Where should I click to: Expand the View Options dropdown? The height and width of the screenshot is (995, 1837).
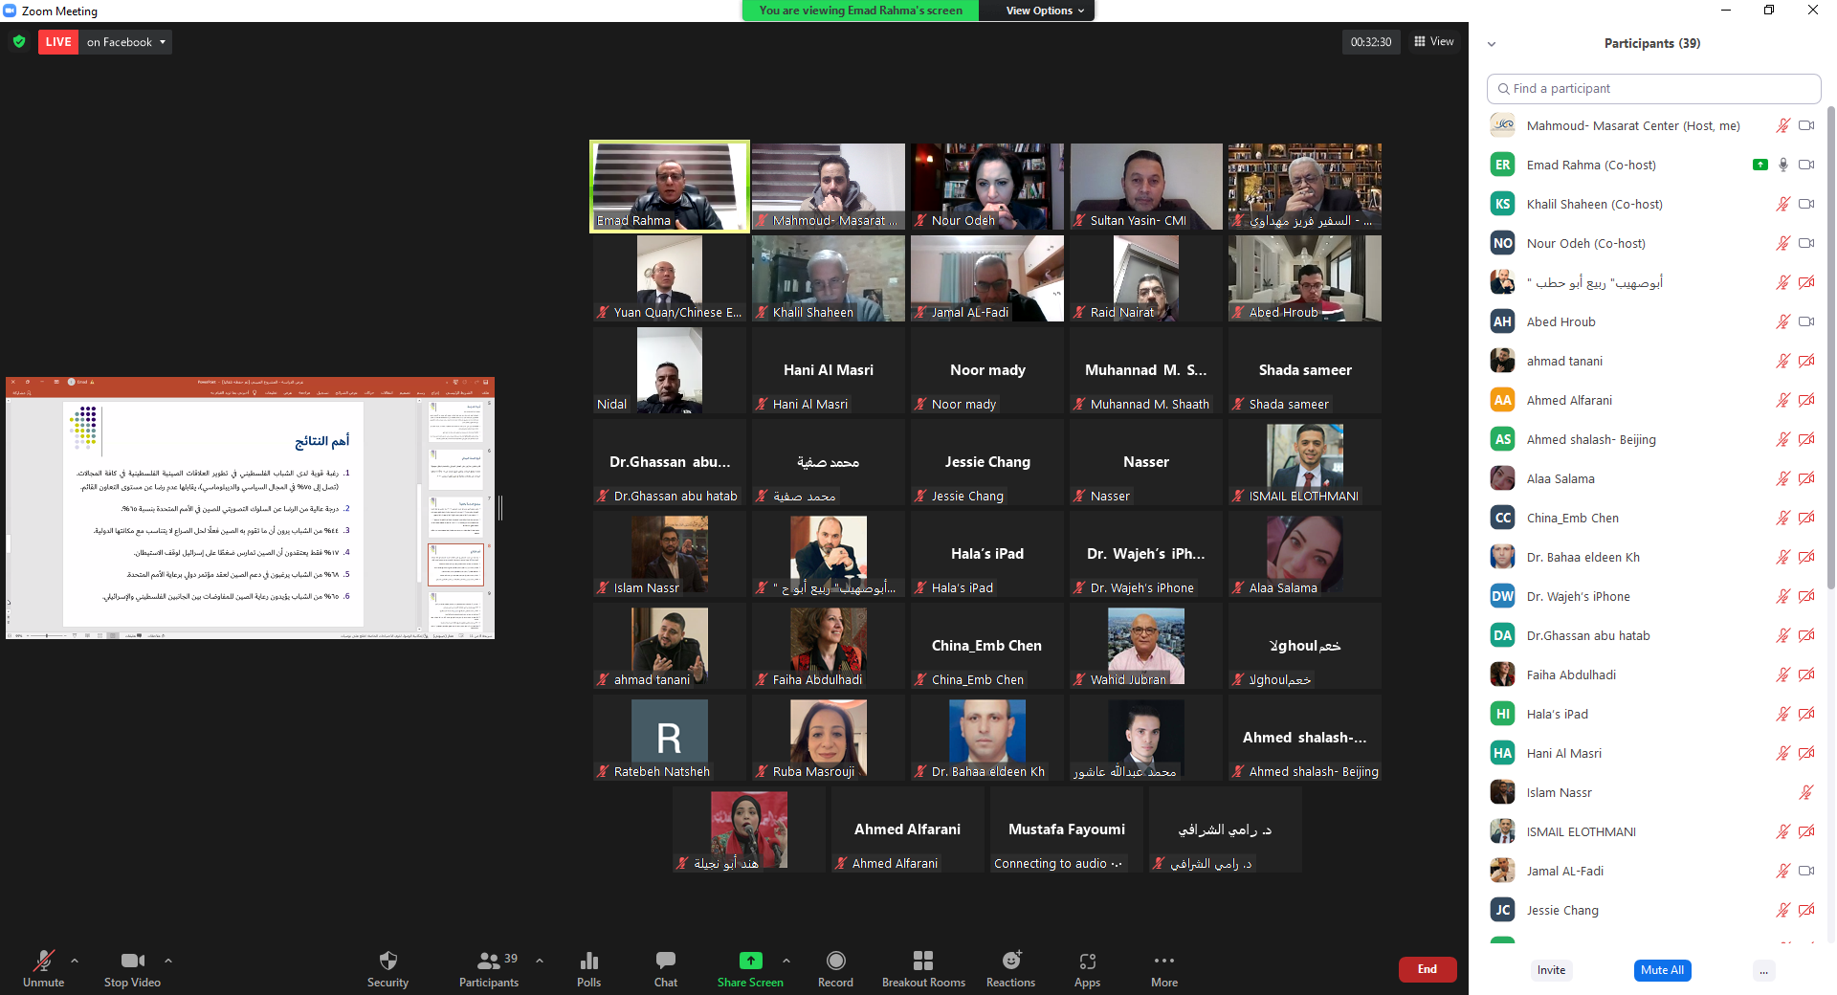coord(1045,11)
